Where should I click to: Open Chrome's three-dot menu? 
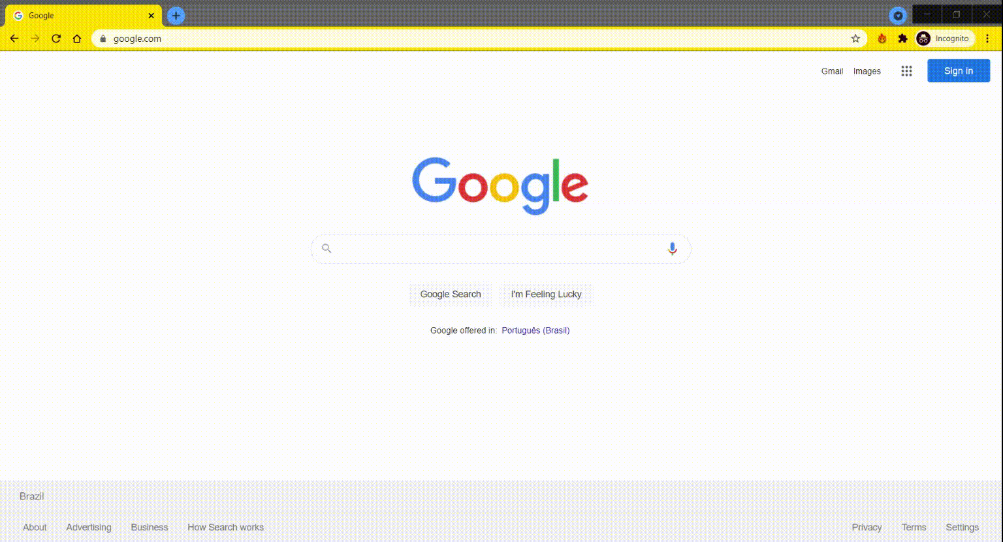pyautogui.click(x=987, y=39)
